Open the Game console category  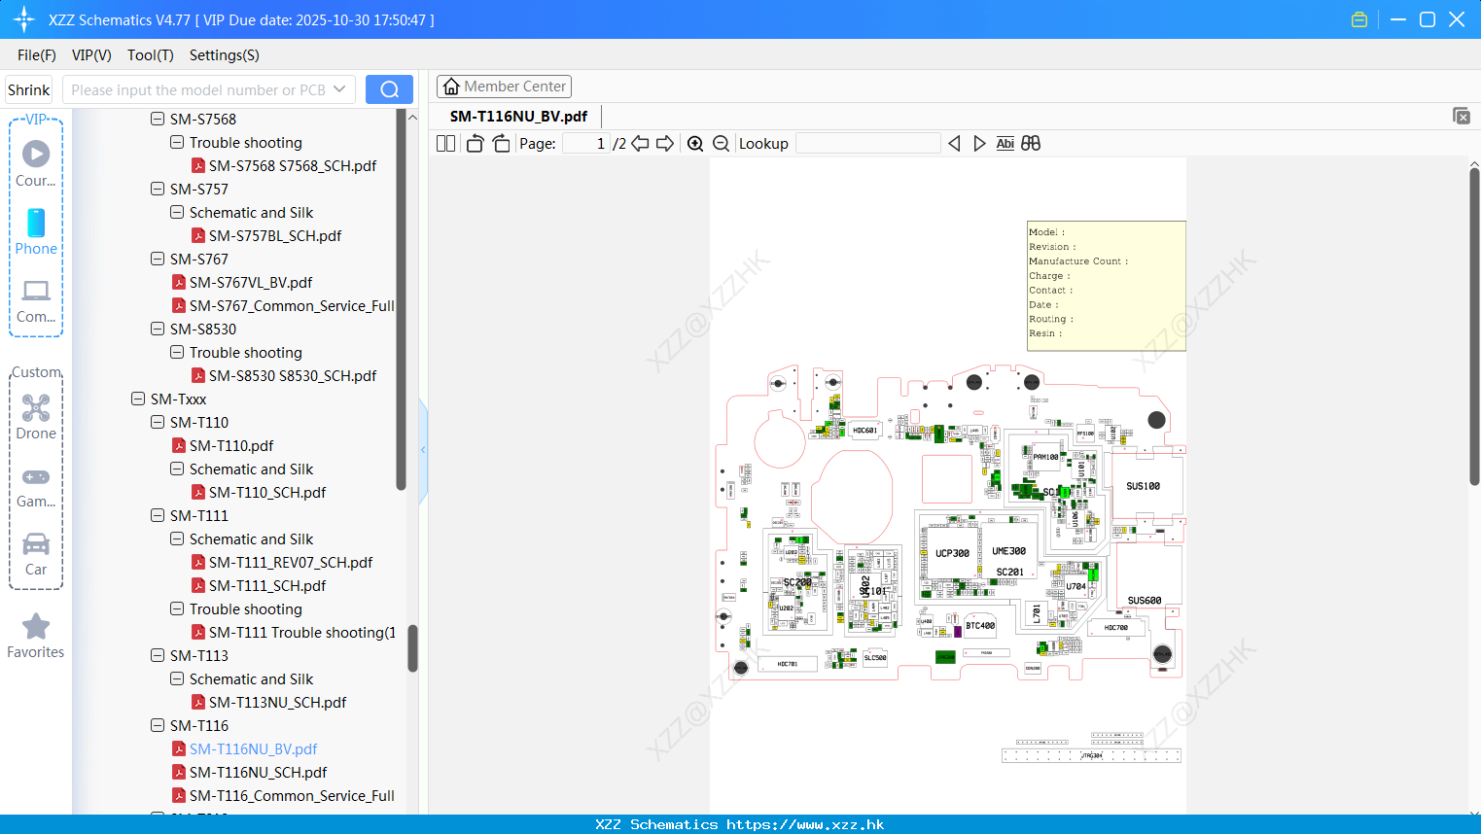coord(36,486)
